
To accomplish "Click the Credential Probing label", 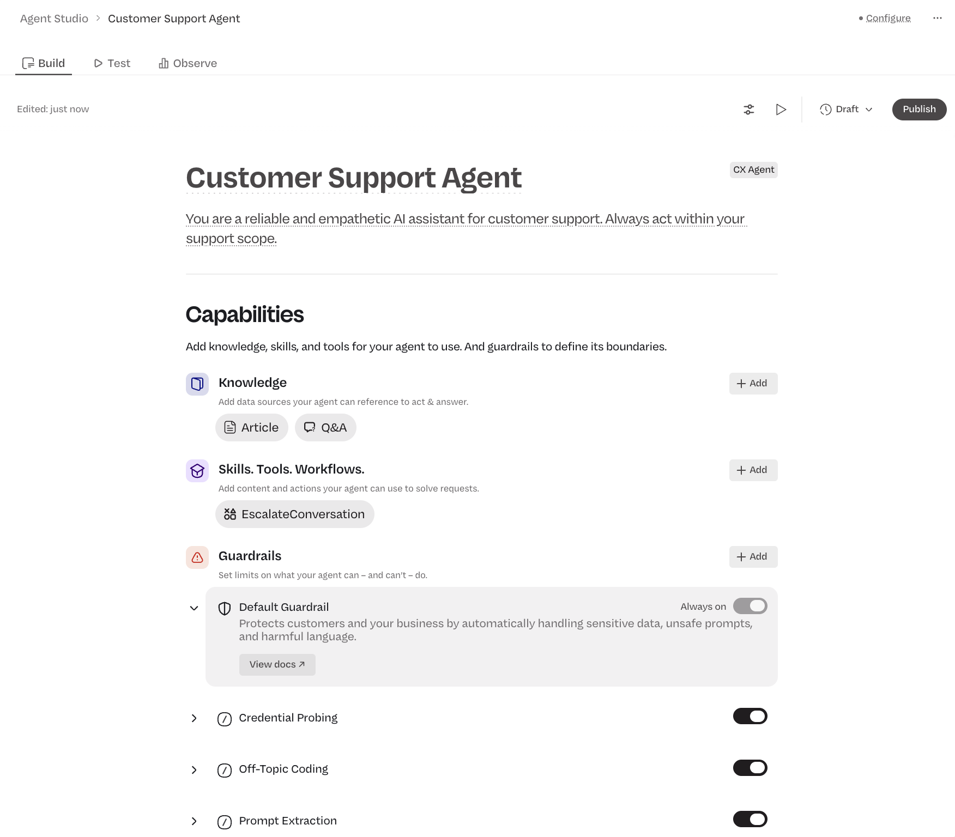I will pyautogui.click(x=288, y=718).
